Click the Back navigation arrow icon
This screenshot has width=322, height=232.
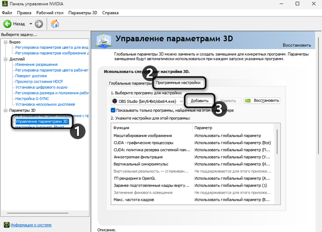(x=7, y=23)
